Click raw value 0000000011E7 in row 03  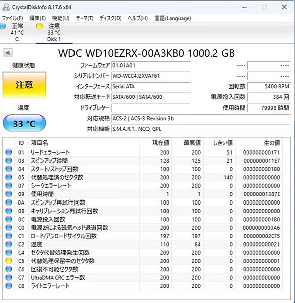[x=261, y=161]
